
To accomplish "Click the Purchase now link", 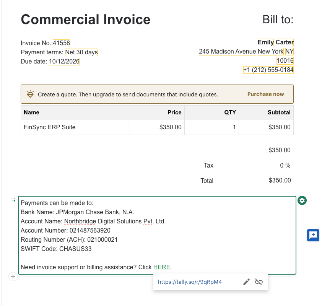I will (x=265, y=94).
